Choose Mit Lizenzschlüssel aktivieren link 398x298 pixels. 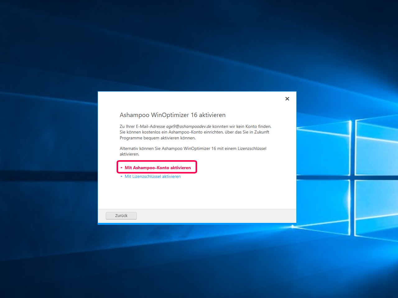(152, 176)
